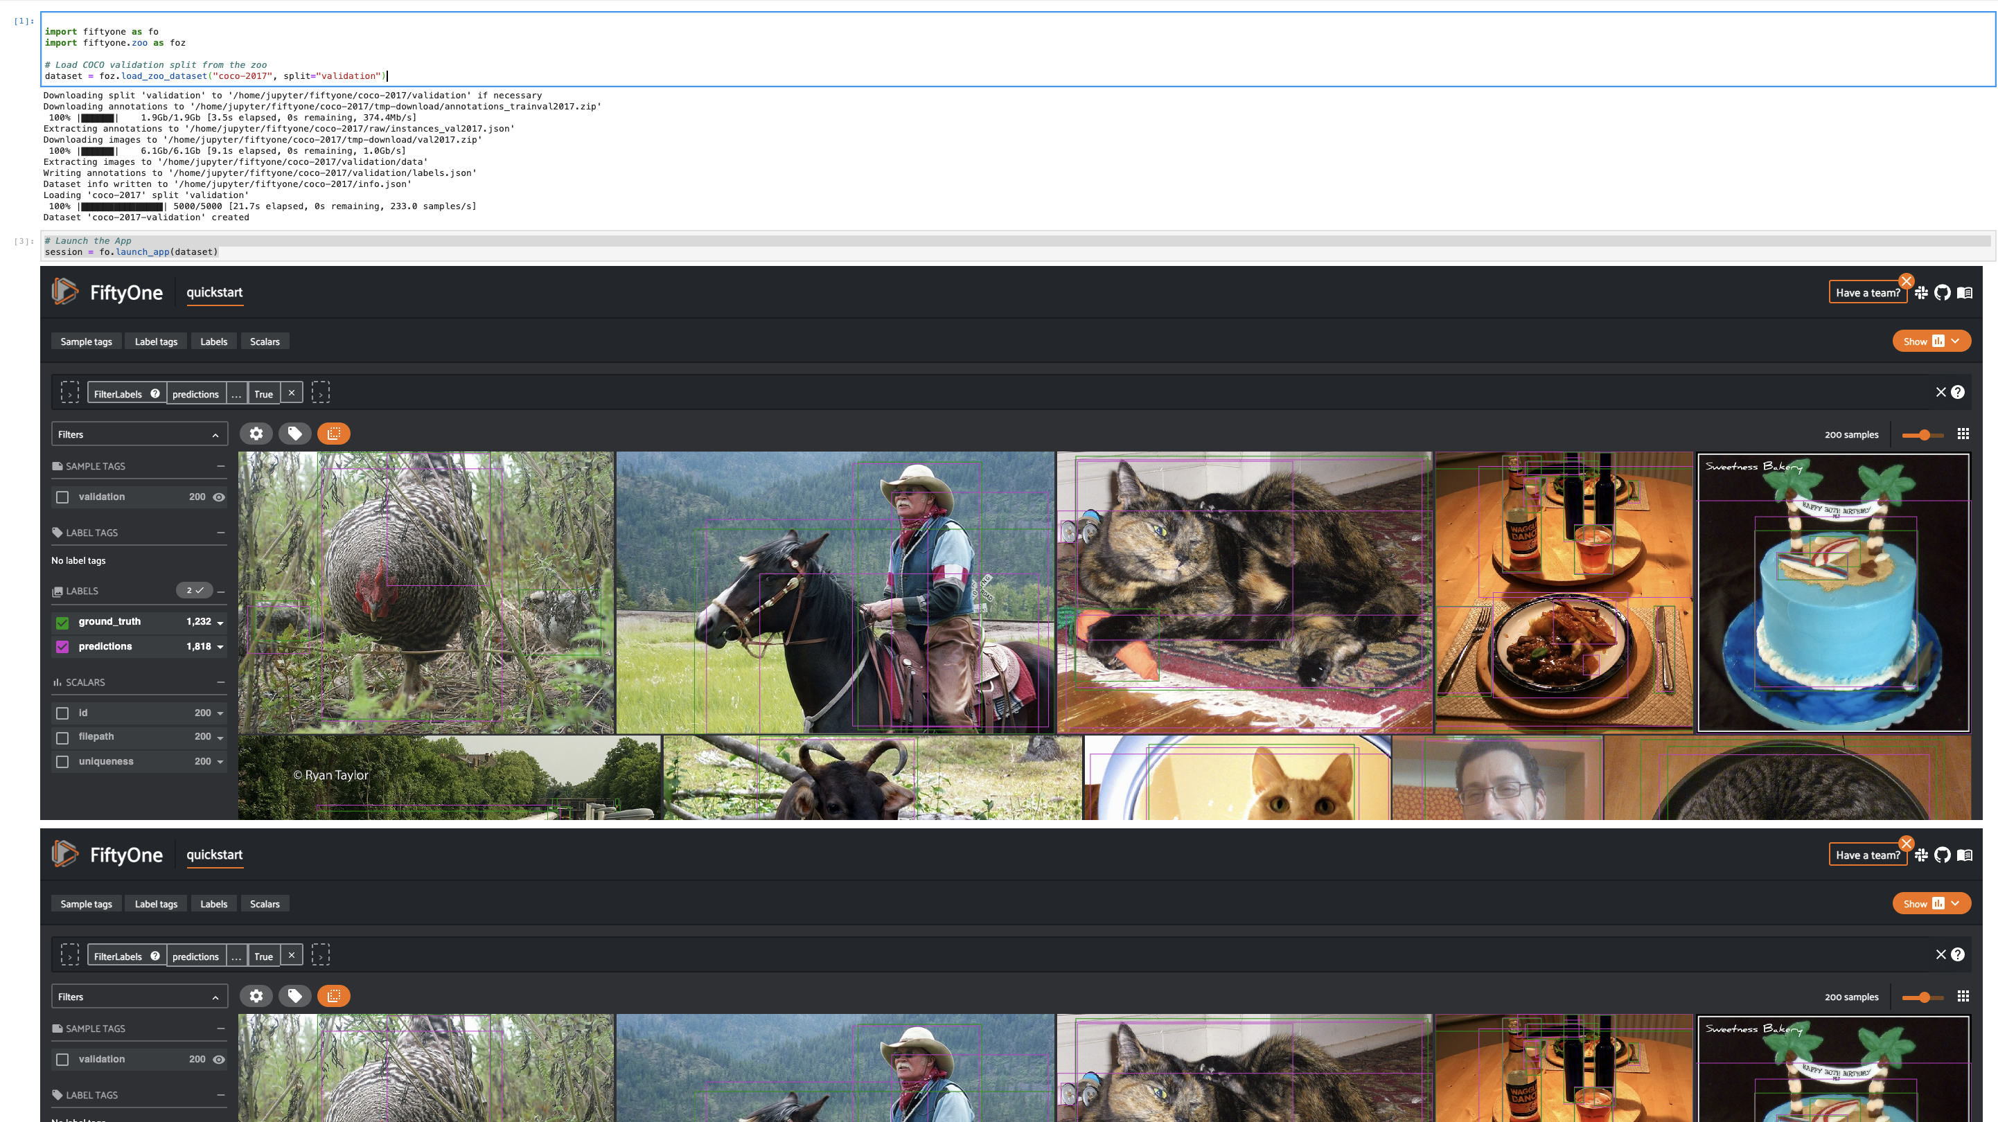The width and height of the screenshot is (1998, 1122).
Task: Expand ground_truth filter arrow
Action: pos(220,623)
